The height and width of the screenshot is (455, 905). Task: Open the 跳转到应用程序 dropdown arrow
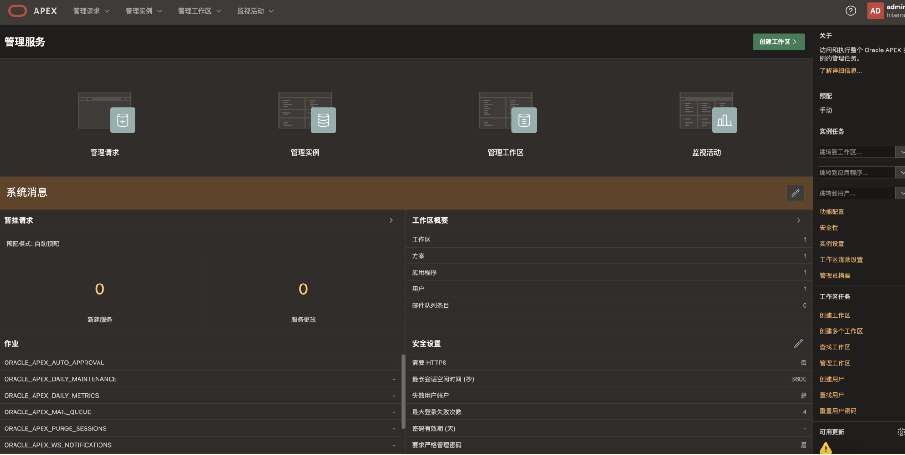pyautogui.click(x=901, y=172)
